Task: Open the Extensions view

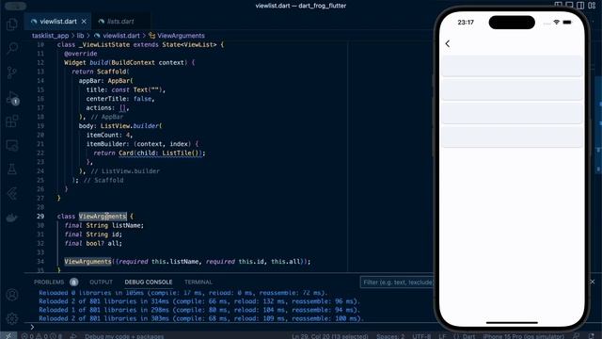Action: (12, 121)
